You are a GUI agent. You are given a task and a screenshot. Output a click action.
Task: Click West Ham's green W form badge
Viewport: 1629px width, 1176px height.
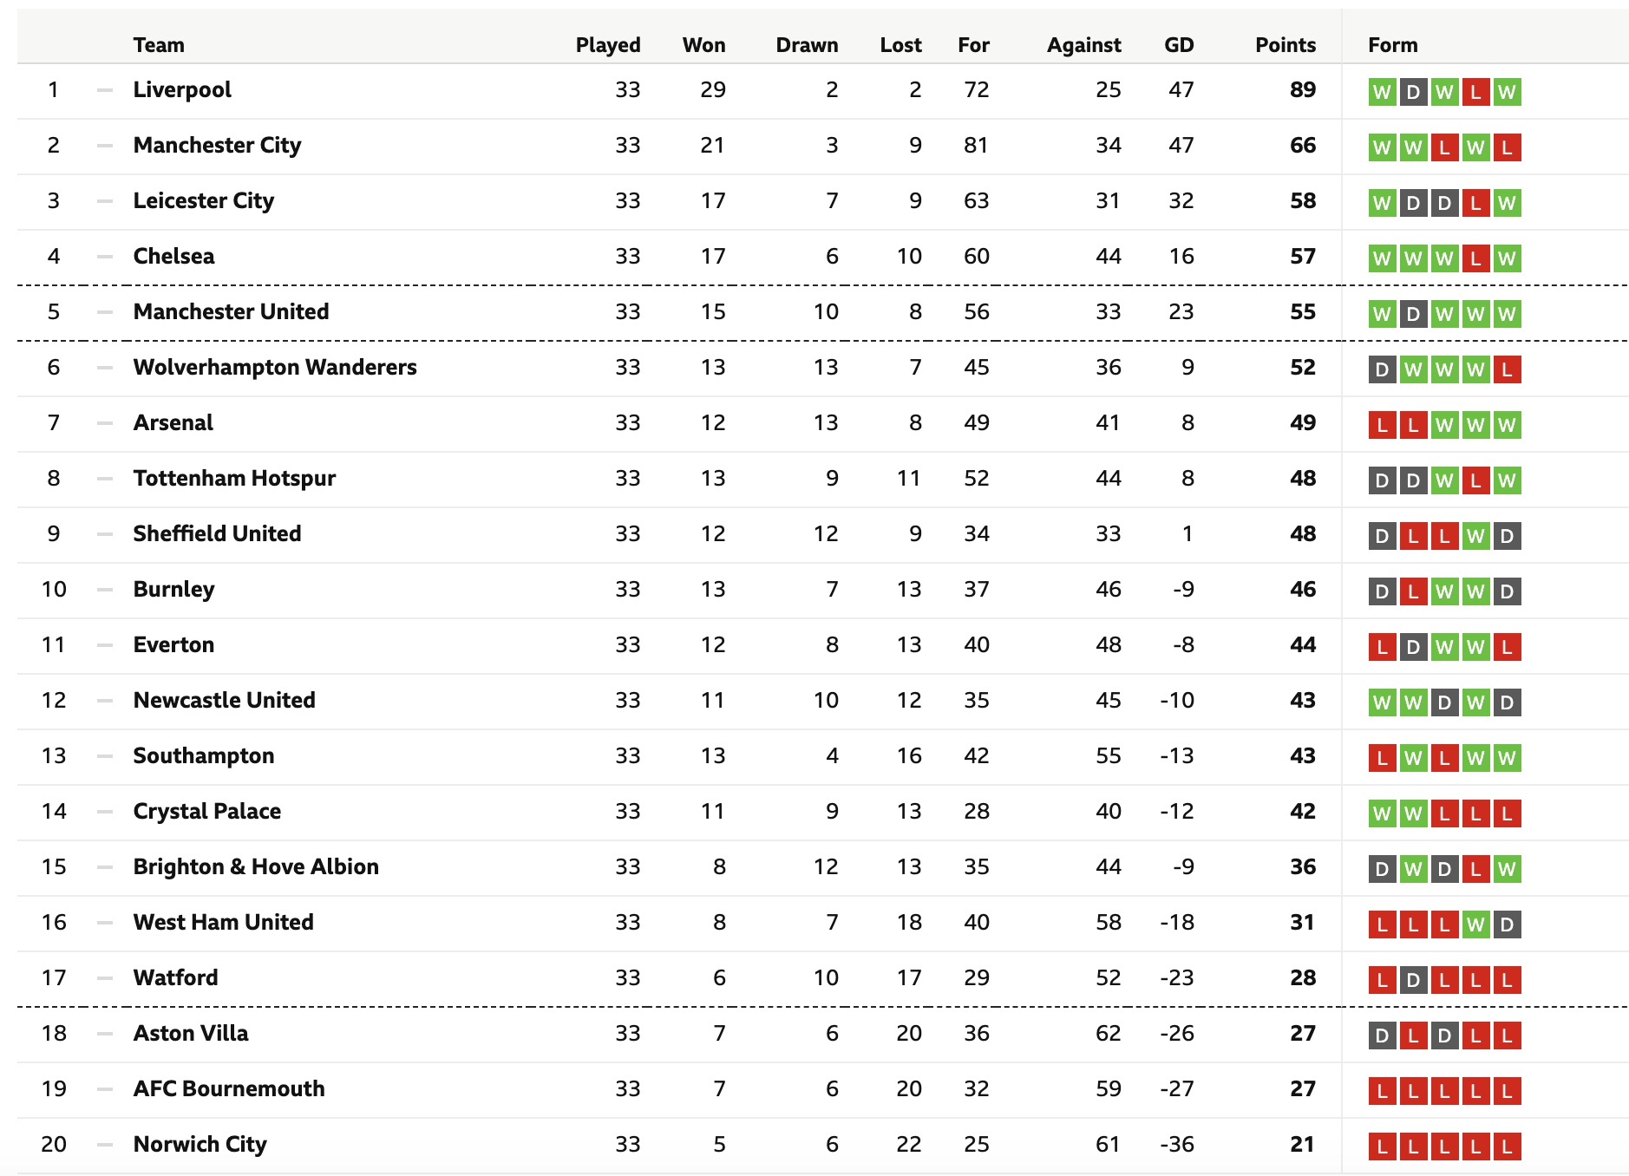(x=1475, y=924)
